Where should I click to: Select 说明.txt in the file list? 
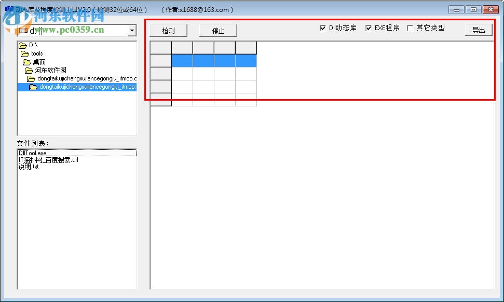(x=29, y=167)
